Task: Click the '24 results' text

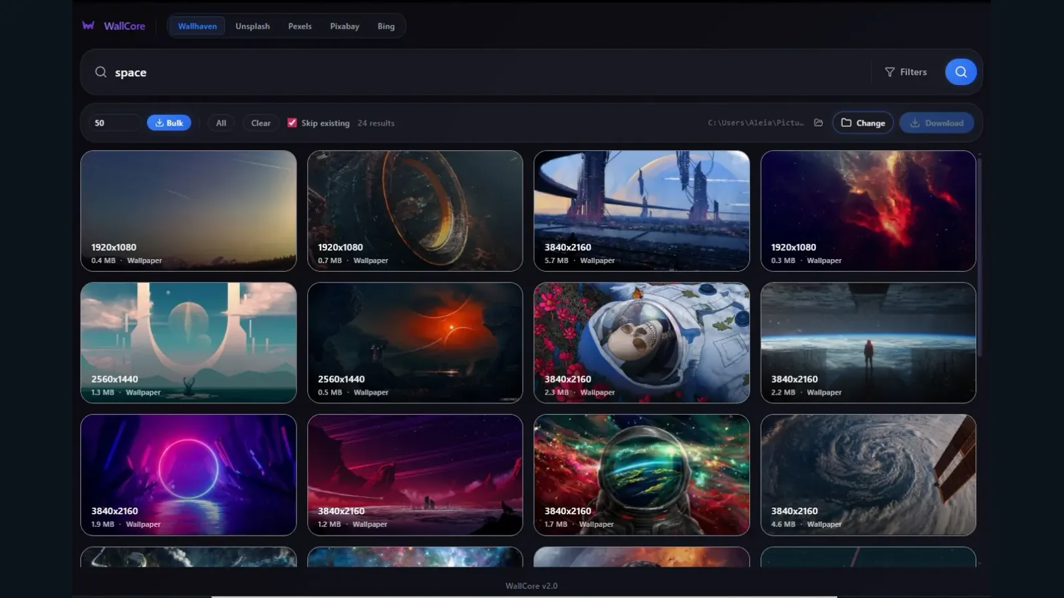Action: coord(376,123)
